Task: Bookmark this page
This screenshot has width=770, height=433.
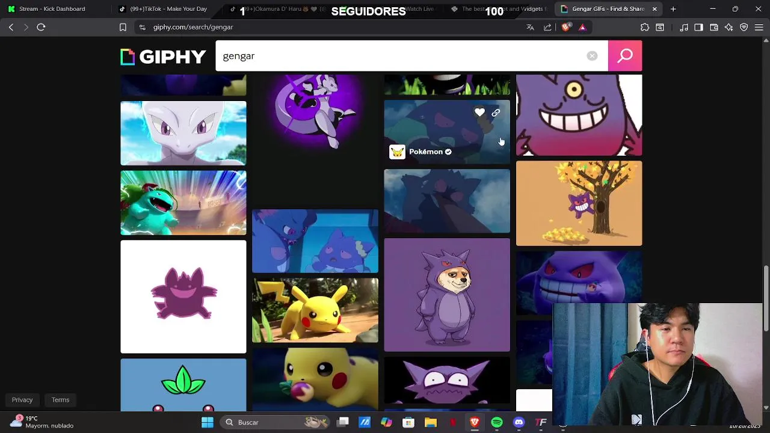Action: pyautogui.click(x=123, y=27)
